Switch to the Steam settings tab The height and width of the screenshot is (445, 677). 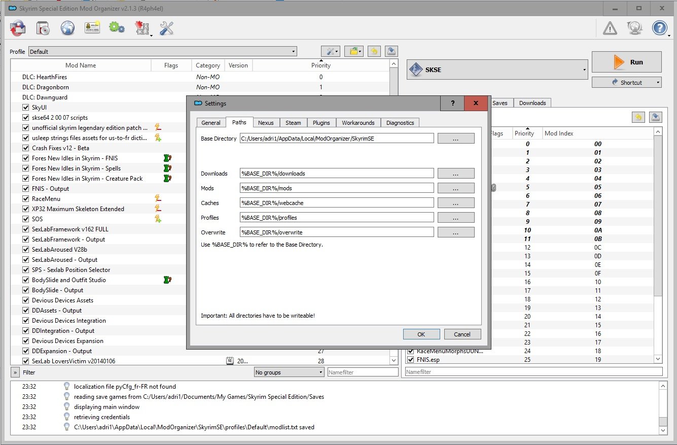293,123
